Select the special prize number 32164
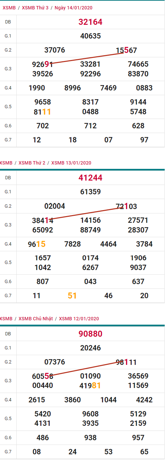165x460 pixels. tap(90, 22)
